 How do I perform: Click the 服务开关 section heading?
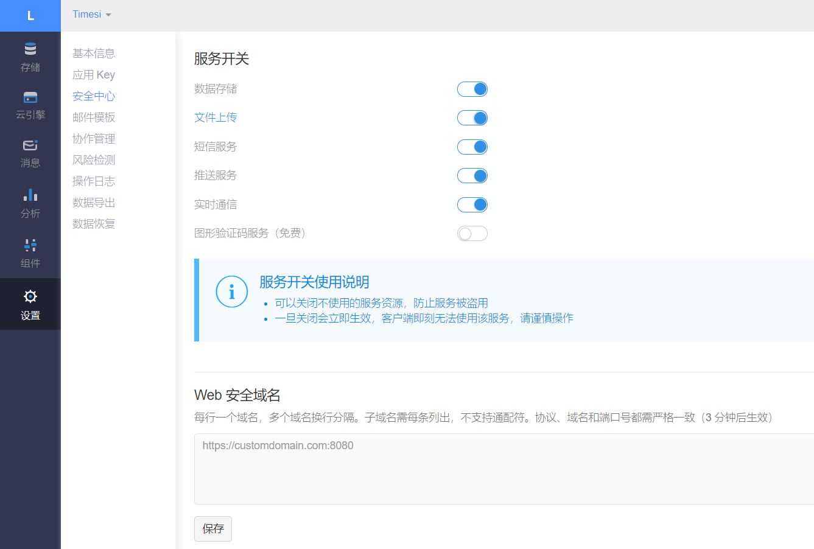coord(222,58)
